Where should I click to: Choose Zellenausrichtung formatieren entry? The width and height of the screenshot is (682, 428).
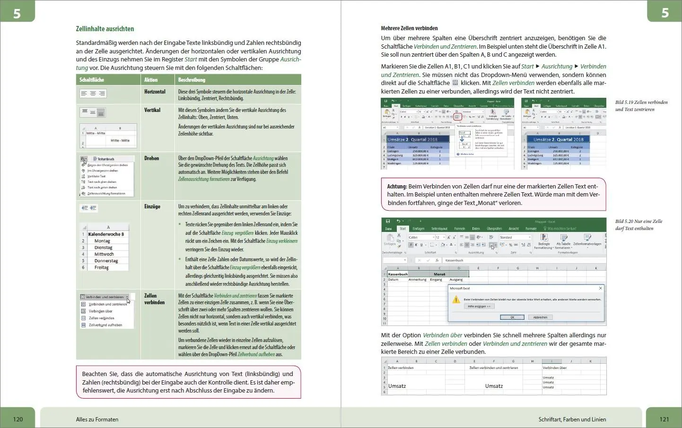pos(104,193)
